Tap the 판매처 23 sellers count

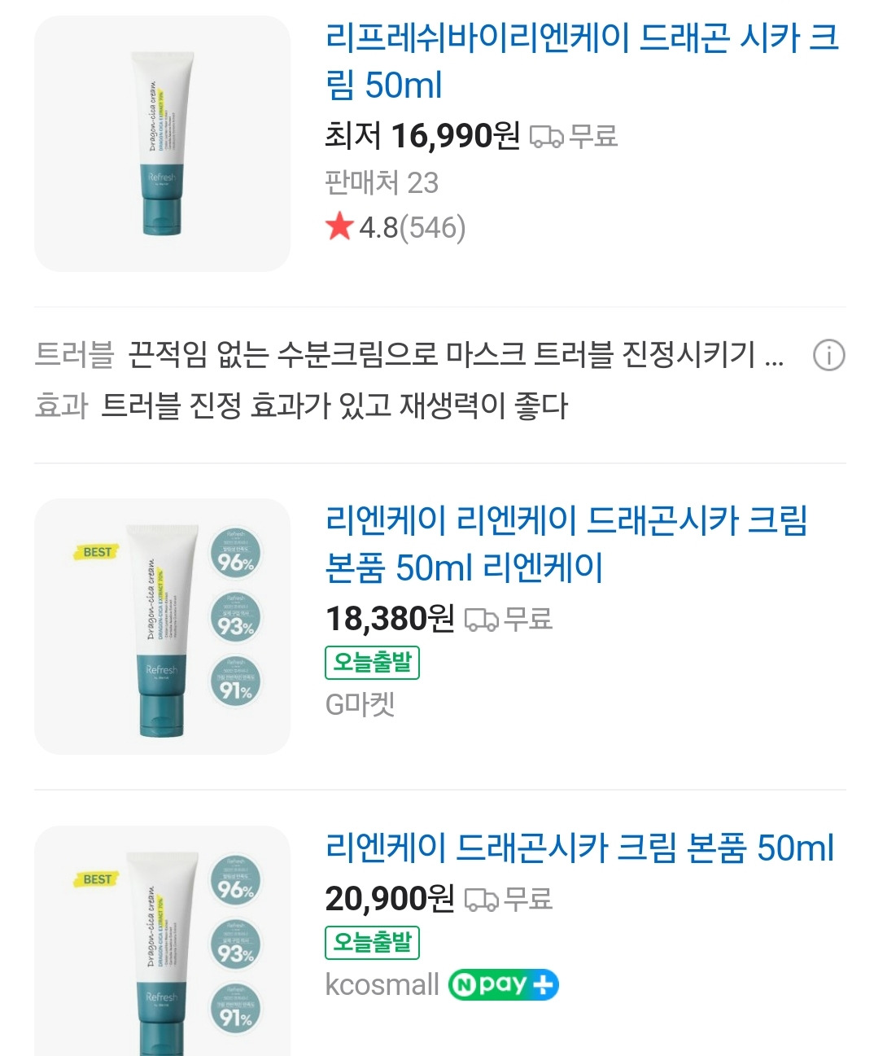pyautogui.click(x=381, y=182)
